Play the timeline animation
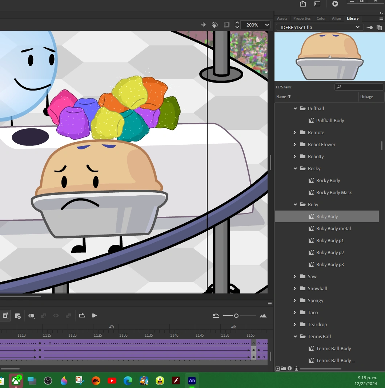The height and width of the screenshot is (388, 385). [x=95, y=316]
